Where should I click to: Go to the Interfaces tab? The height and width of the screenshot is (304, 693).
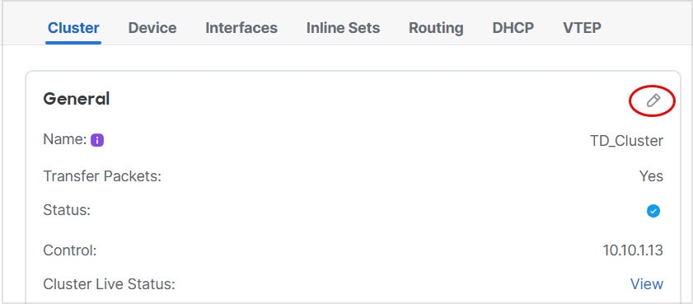241,28
